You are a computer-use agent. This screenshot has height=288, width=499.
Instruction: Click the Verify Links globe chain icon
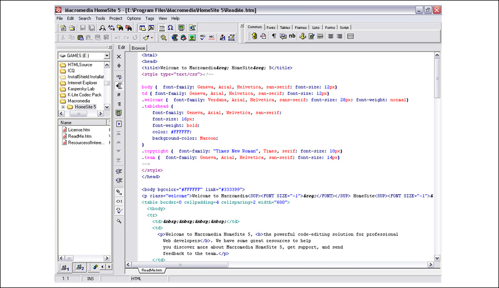click(x=175, y=38)
